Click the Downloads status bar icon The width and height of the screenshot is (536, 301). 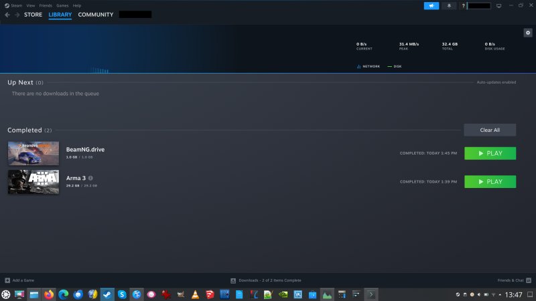tap(233, 280)
